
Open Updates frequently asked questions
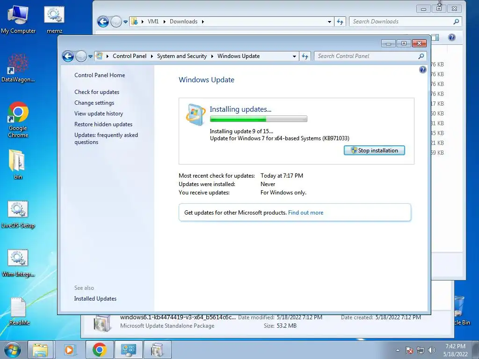[106, 138]
